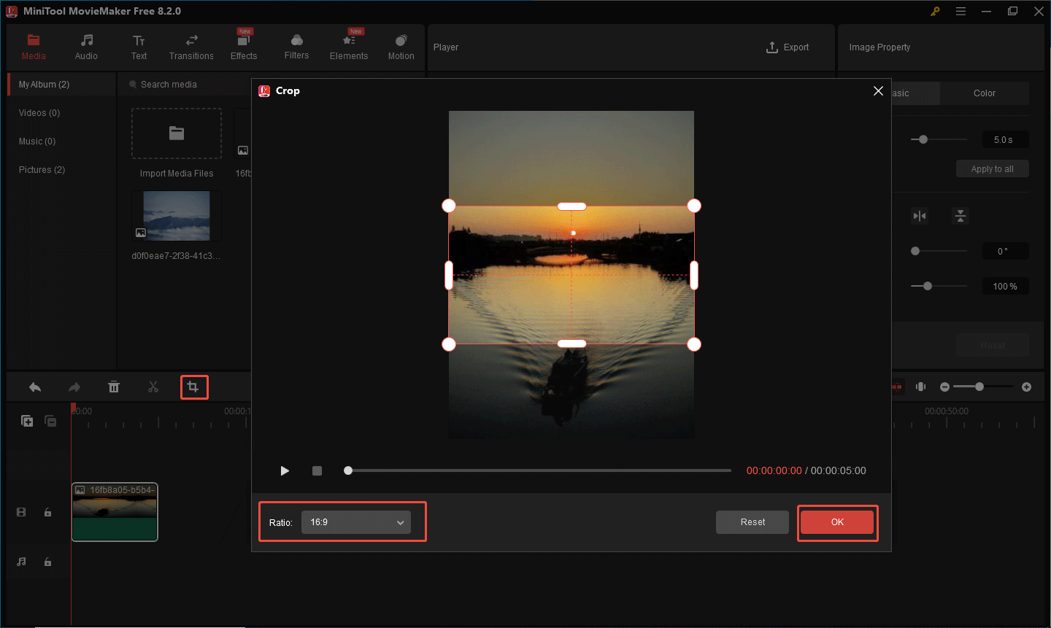Click the key upgrade icon in title bar
The image size is (1051, 628).
pos(935,11)
